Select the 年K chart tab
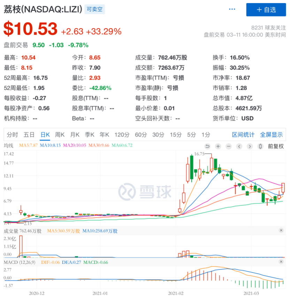This screenshot has width=290, height=298. (x=104, y=135)
